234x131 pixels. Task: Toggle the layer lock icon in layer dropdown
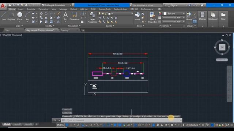(x=106, y=13)
